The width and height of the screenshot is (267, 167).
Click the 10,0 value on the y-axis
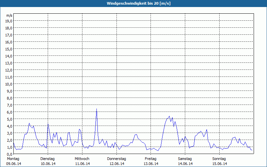click(x=9, y=84)
